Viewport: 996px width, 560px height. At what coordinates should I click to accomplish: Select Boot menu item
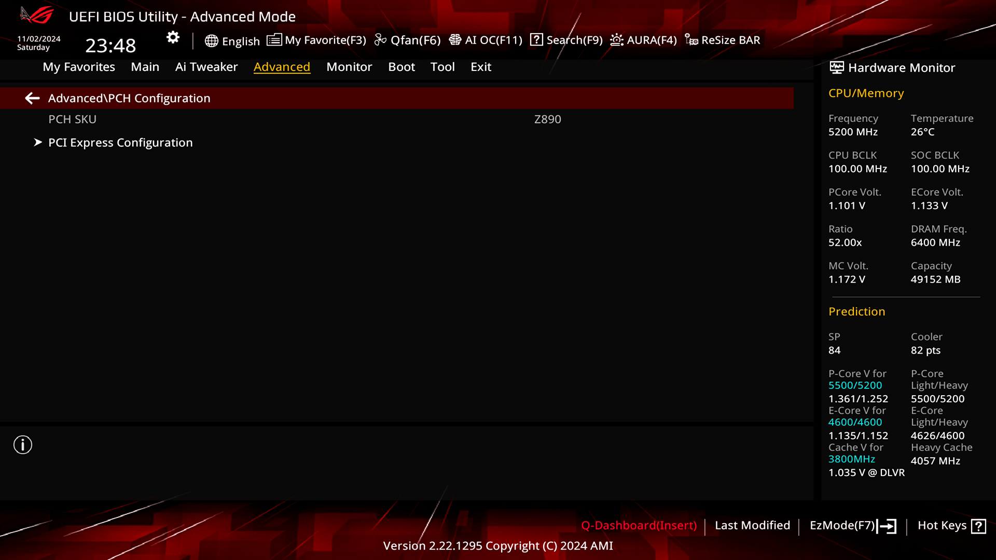coord(402,66)
